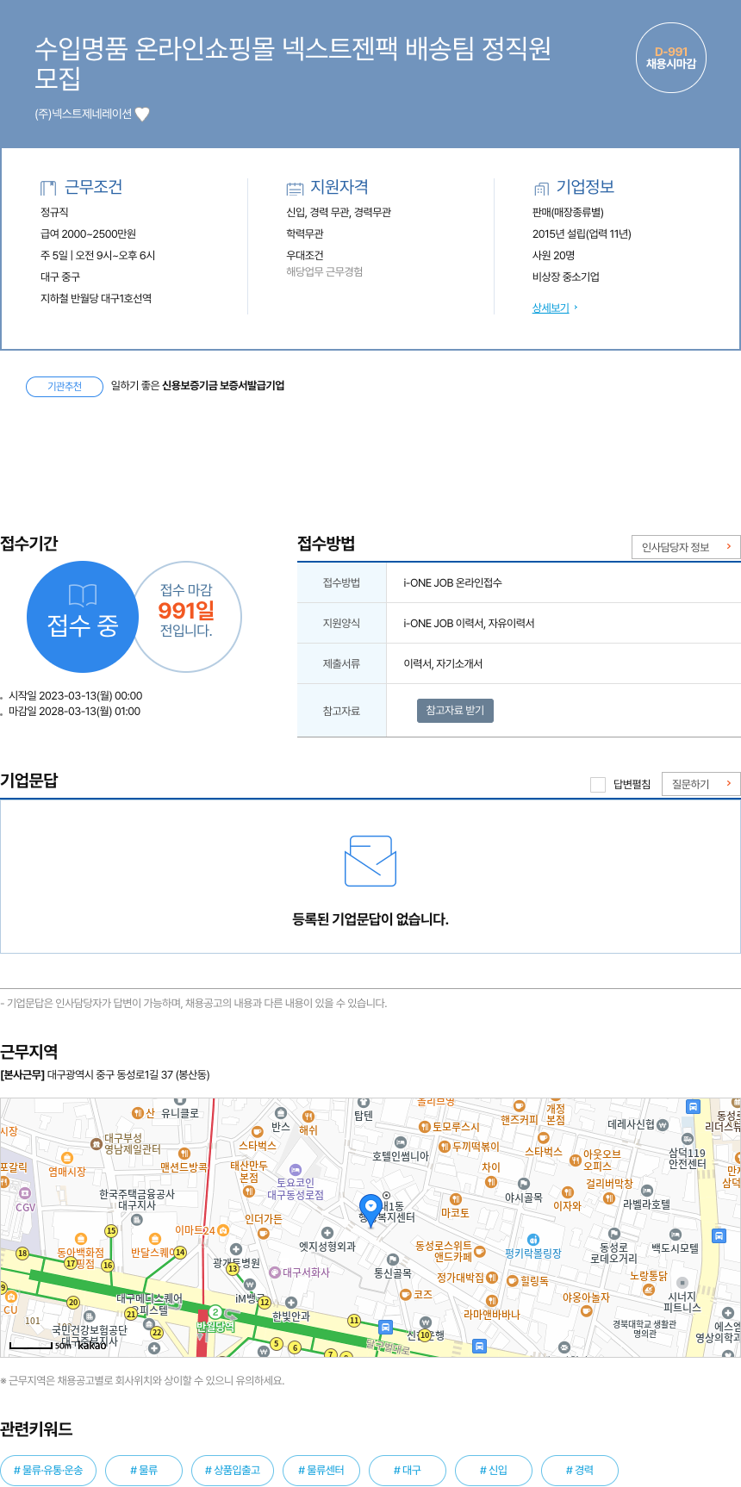The width and height of the screenshot is (741, 1487).
Task: Click the 엣지성형외과 map marker
Action: click(x=327, y=1233)
